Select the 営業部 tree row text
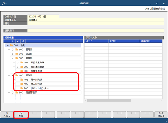The image size is (168, 123). click(x=29, y=58)
